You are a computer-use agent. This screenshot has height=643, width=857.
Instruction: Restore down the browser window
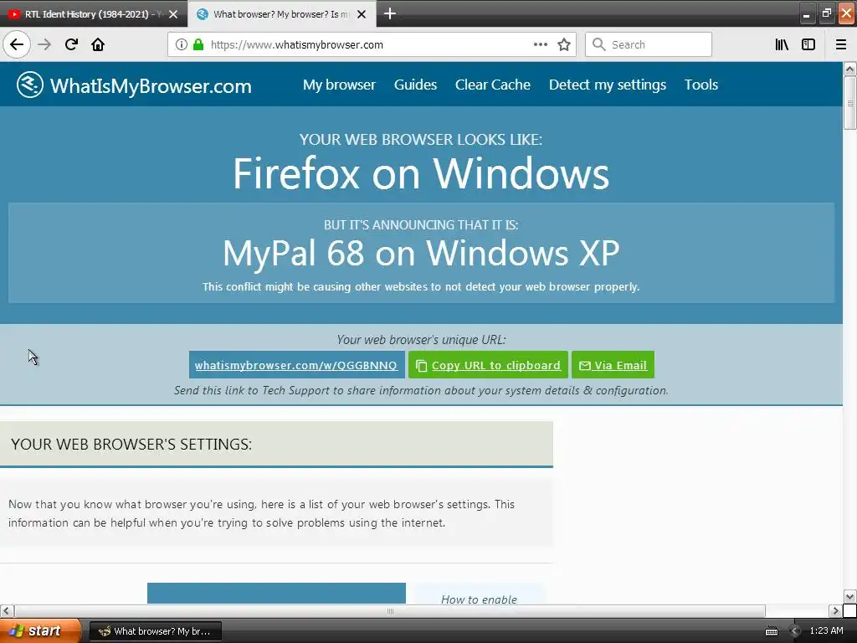click(826, 13)
